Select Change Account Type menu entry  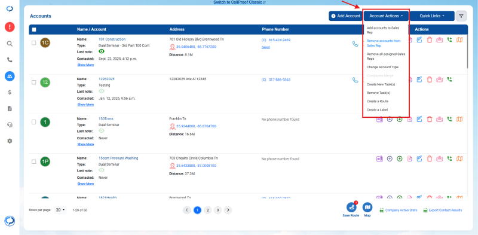pyautogui.click(x=382, y=67)
